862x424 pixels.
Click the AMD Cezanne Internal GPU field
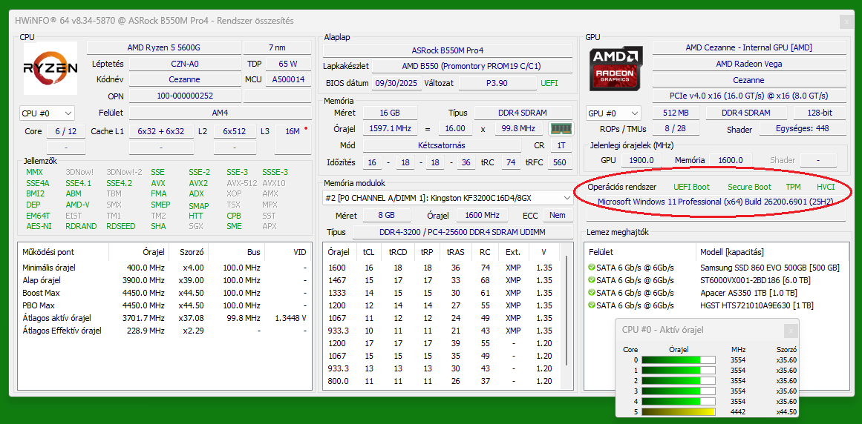pyautogui.click(x=748, y=47)
